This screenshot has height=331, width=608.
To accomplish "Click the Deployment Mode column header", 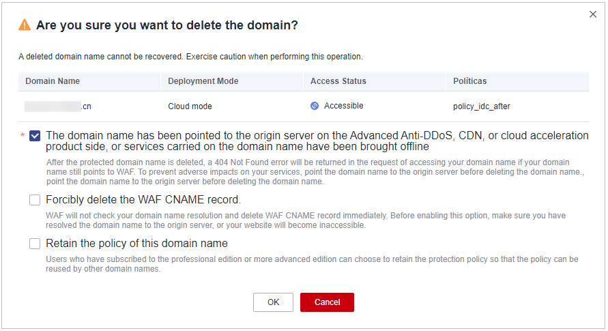I will point(203,81).
